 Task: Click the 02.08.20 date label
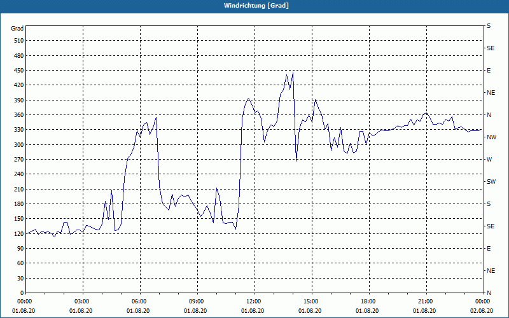(482, 311)
